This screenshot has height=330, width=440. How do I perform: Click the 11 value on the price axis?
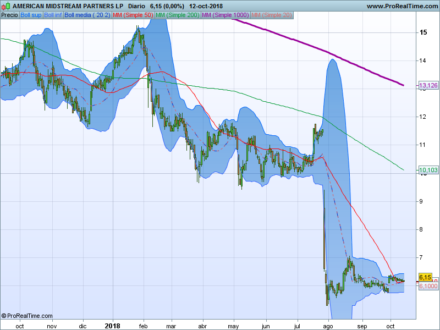(422, 145)
